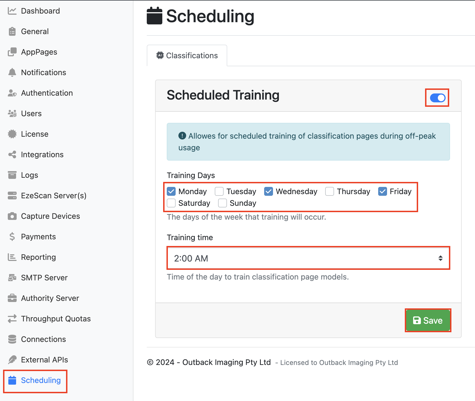Click the Connections database icon
This screenshot has width=475, height=401.
[12, 339]
